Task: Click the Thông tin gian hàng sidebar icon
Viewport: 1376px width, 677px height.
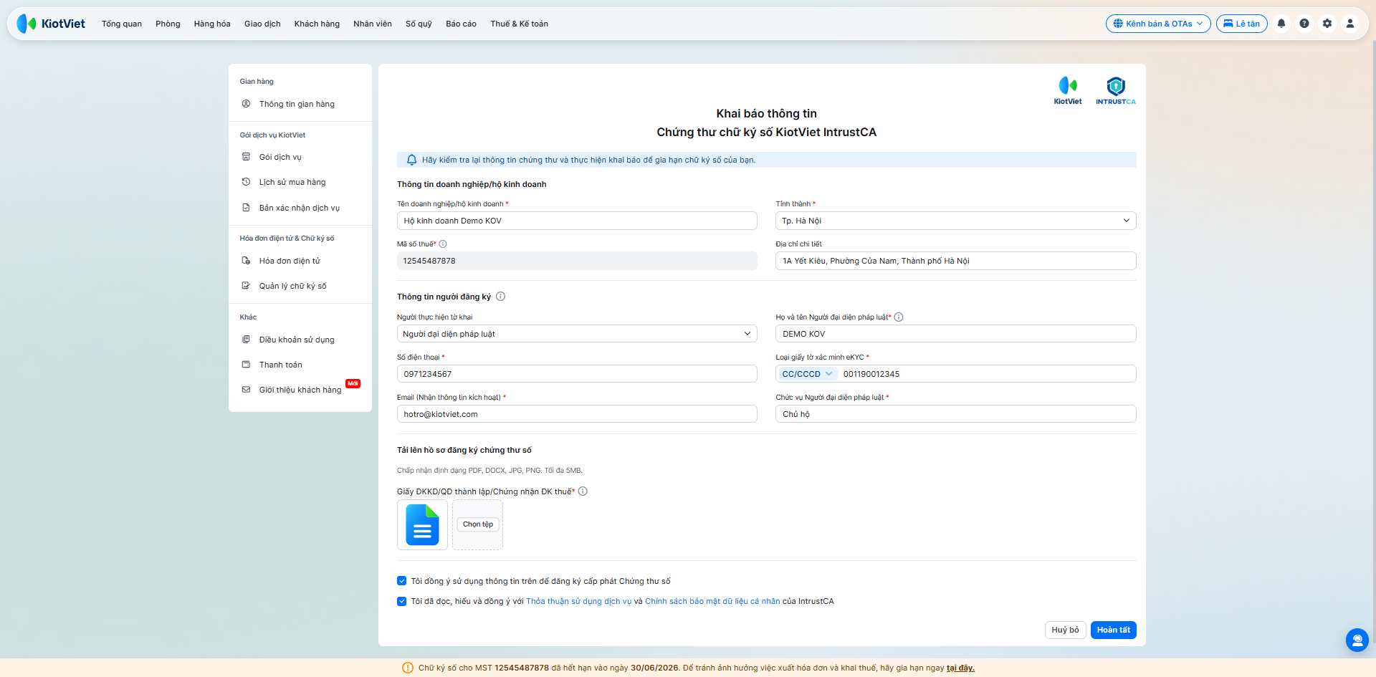Action: [x=246, y=104]
